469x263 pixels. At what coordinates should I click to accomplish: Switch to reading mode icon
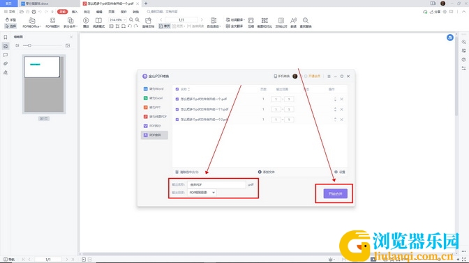coord(98,22)
